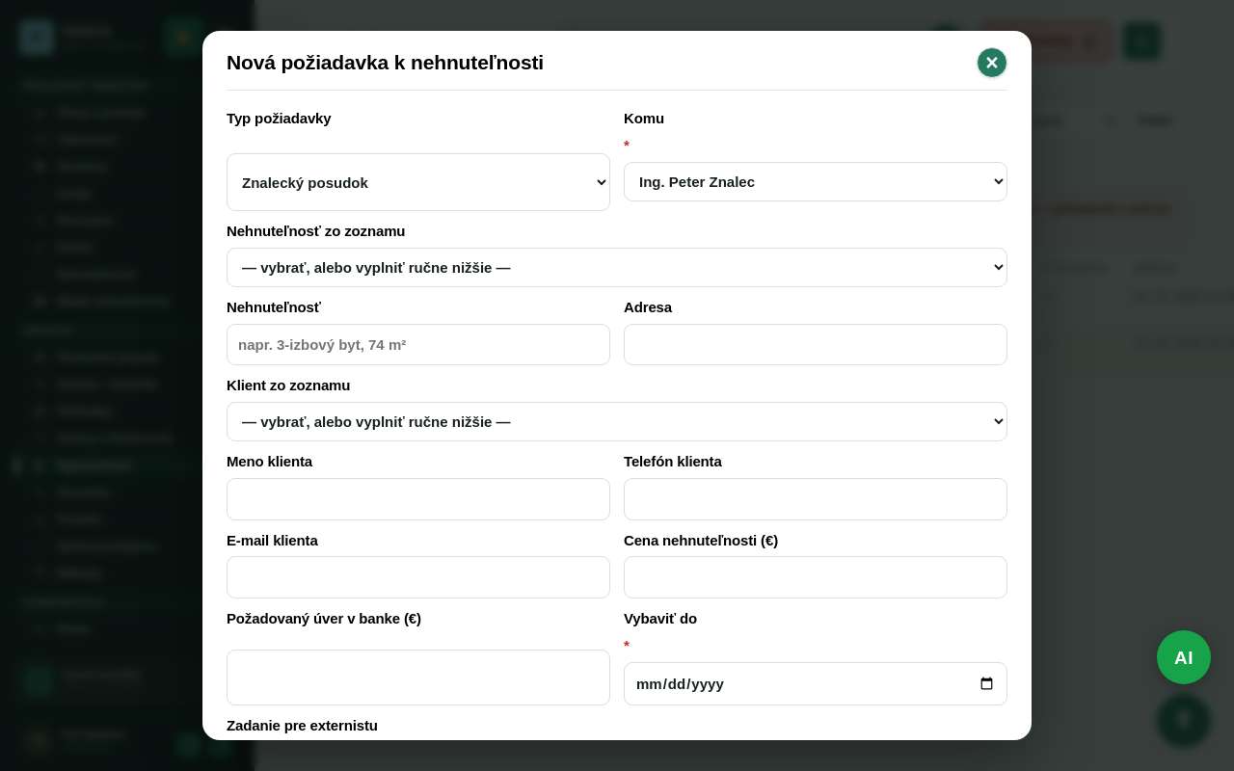Click into the Adresa input field
1234x771 pixels.
click(x=816, y=344)
